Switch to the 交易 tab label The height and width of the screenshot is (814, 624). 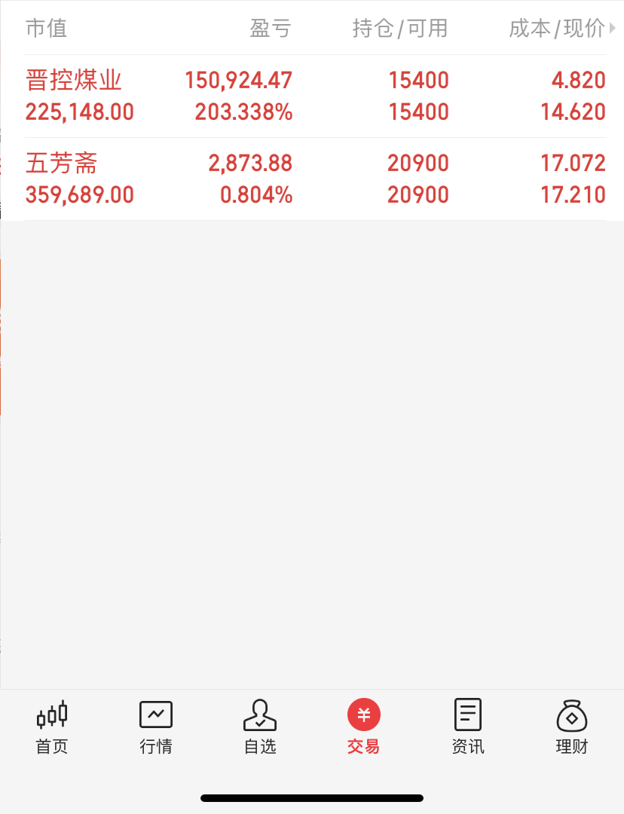pyautogui.click(x=363, y=746)
